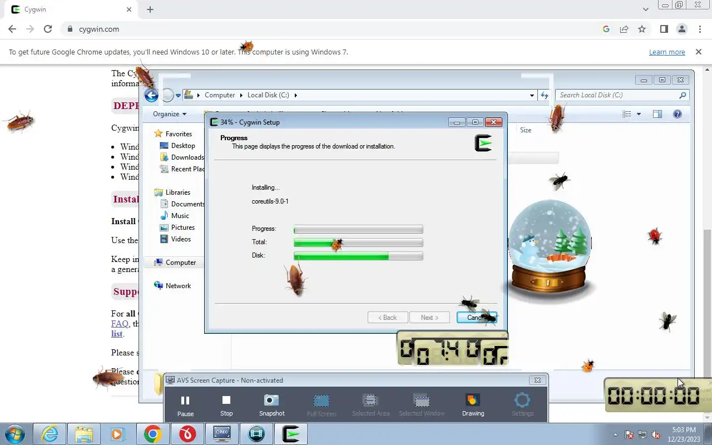712x445 pixels.
Task: Expand the path arrow after Local Disk (C:)
Action: (295, 95)
